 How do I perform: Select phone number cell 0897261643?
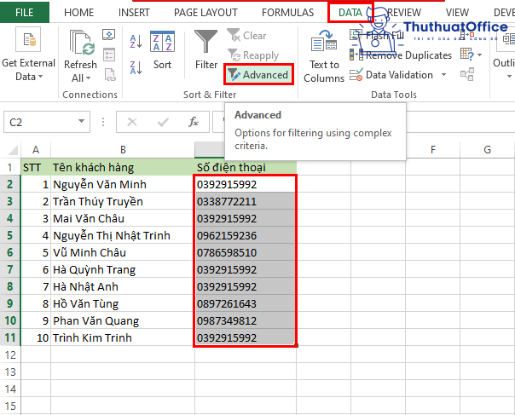(x=246, y=304)
